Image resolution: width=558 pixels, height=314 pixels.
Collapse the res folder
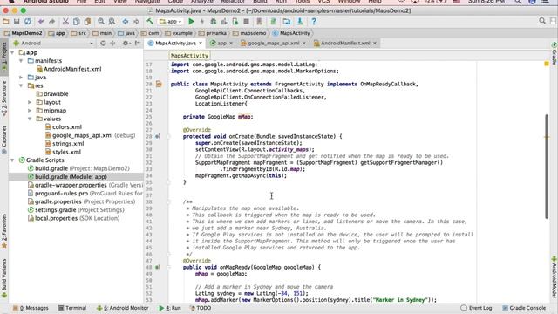(x=21, y=85)
